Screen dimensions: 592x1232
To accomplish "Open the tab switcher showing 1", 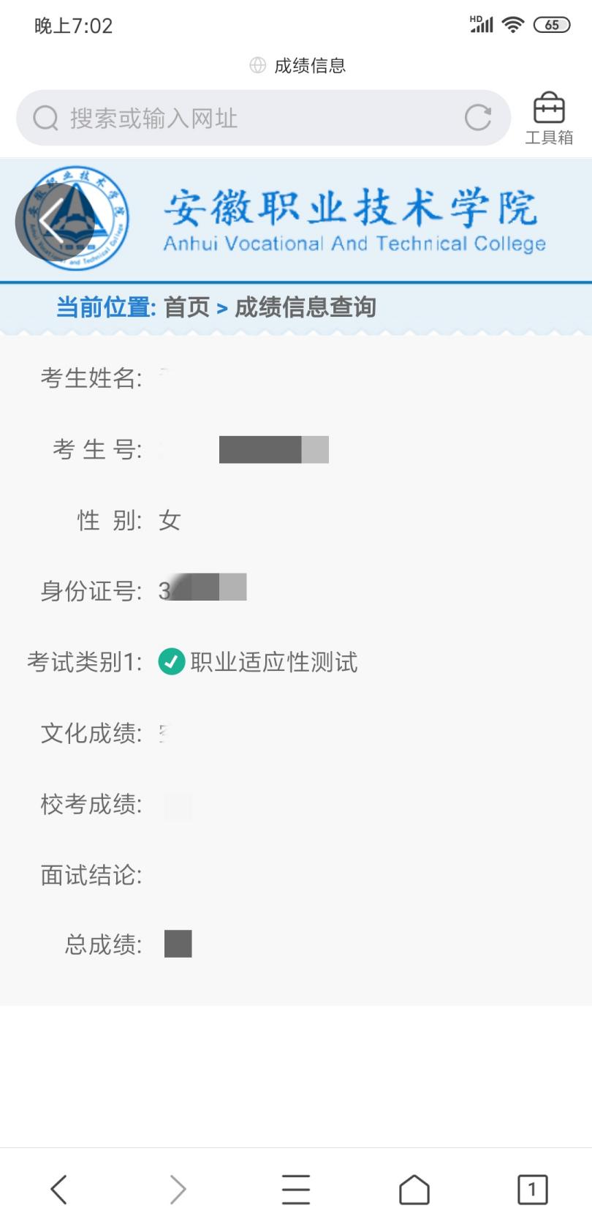I will [532, 1189].
